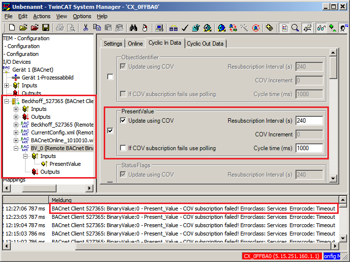Open Find with the binoculars icon

[x=134, y=28]
